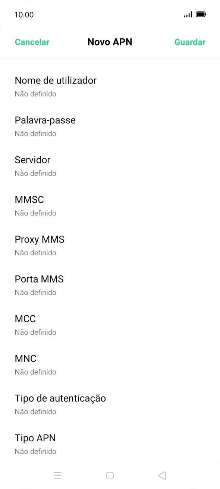Image resolution: width=220 pixels, height=489 pixels.
Task: Open the Novo APN title area
Action: 110,42
